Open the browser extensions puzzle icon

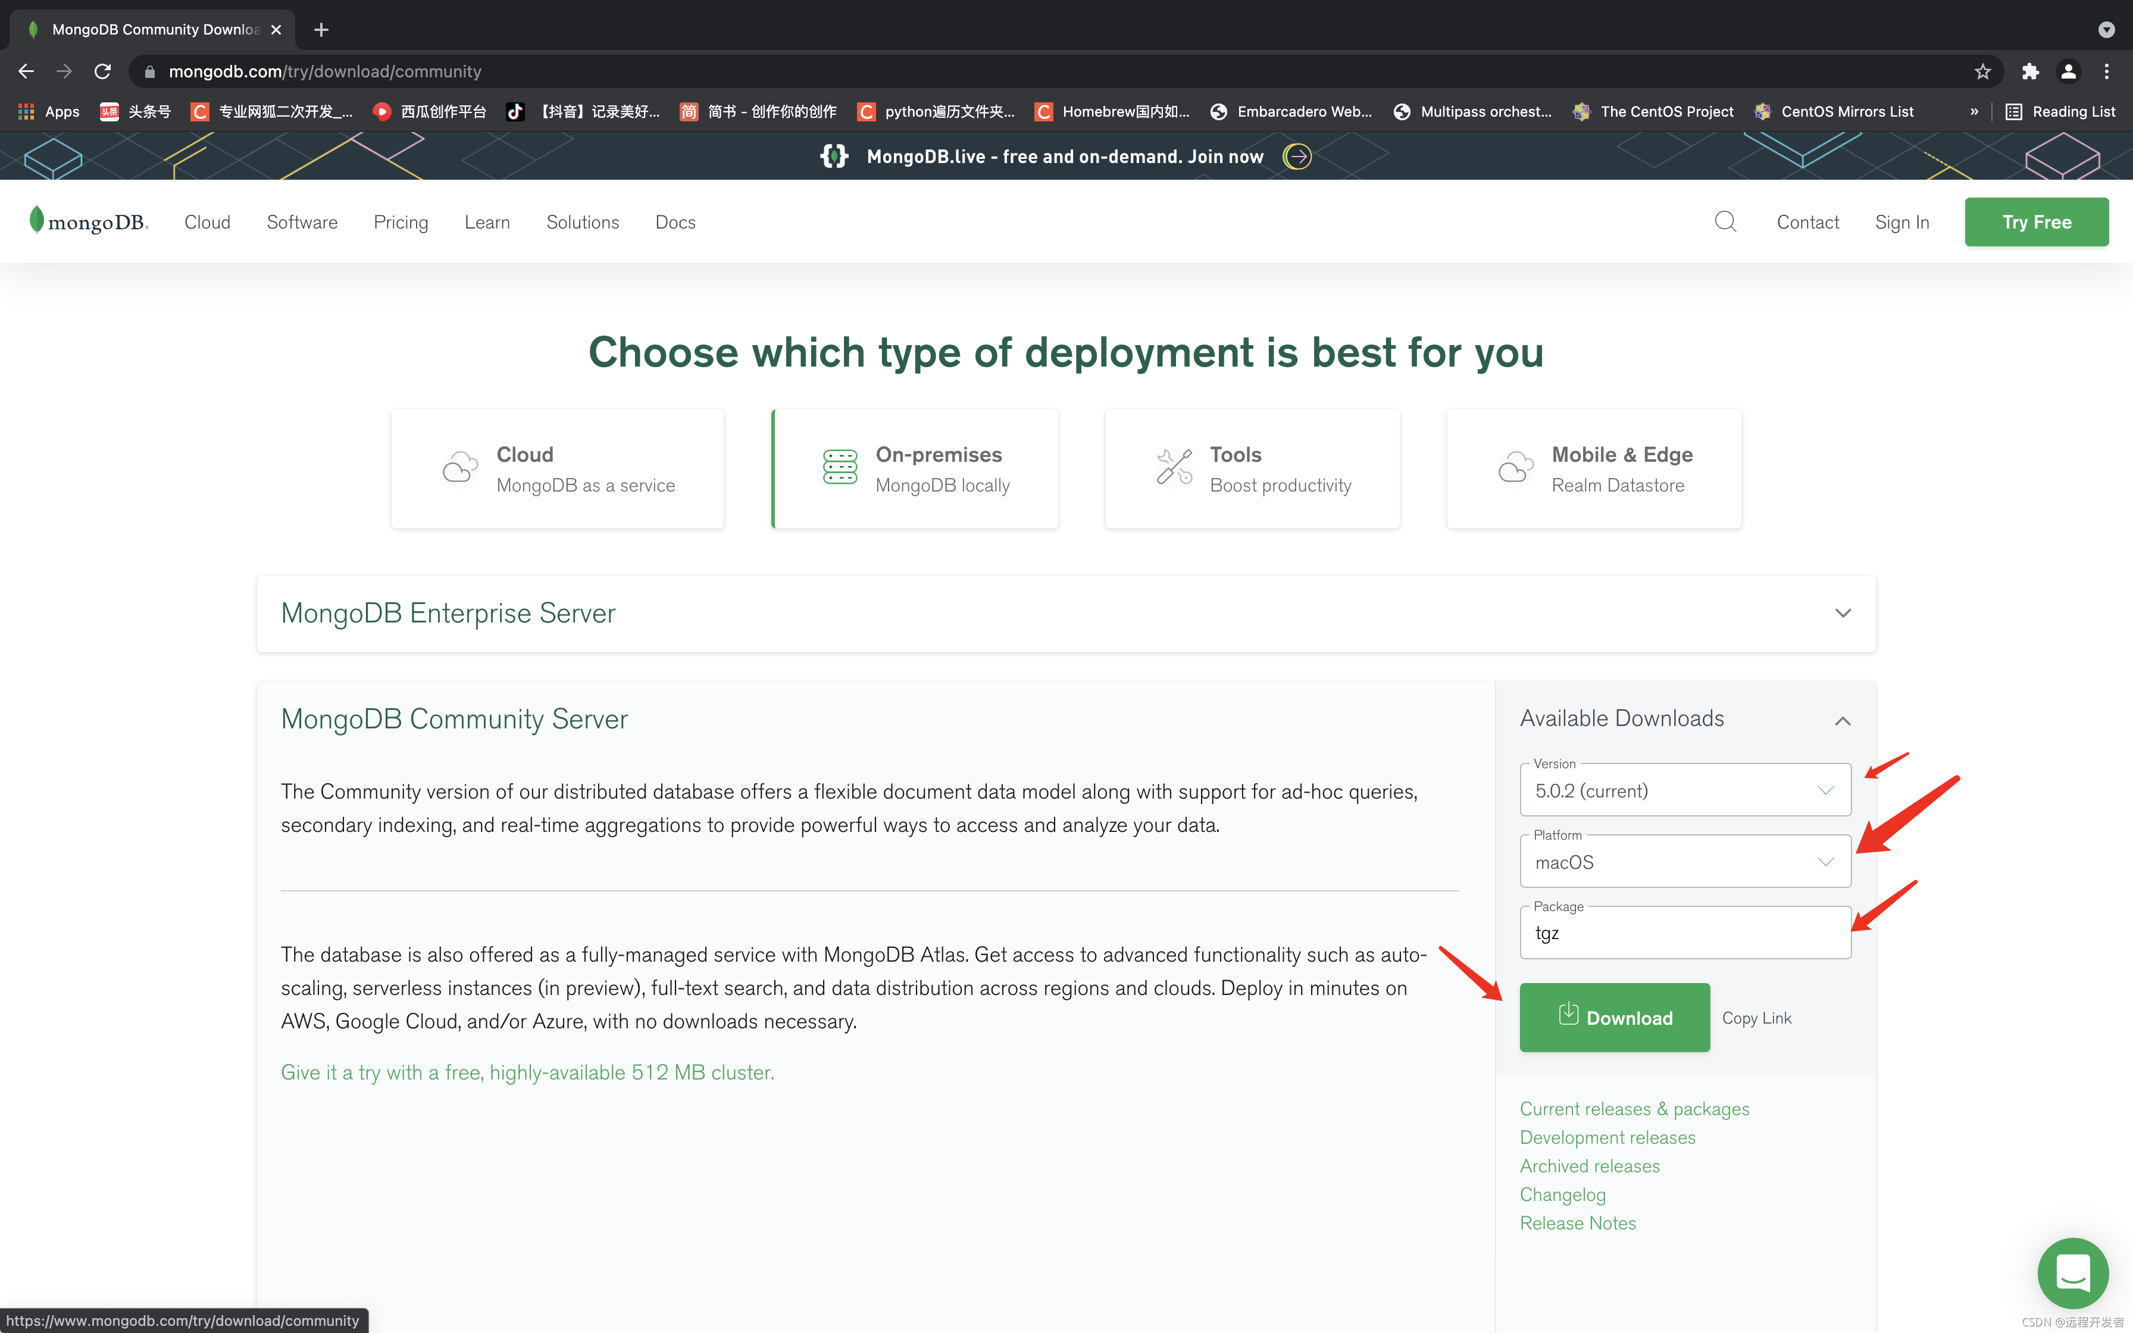click(2030, 71)
